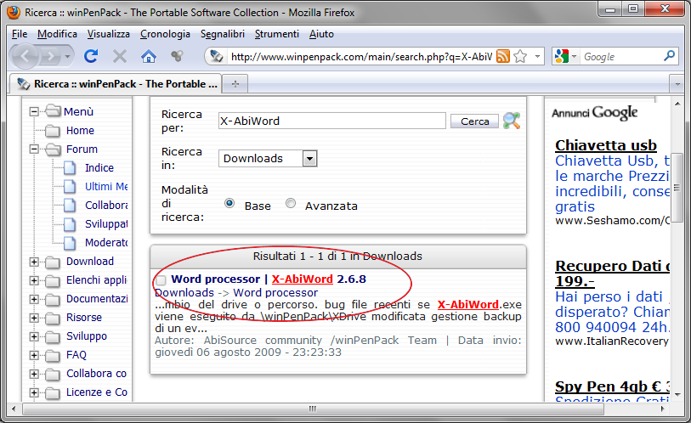Collapse the Forum tree node
Screen dimensions: 691x423
coord(34,149)
